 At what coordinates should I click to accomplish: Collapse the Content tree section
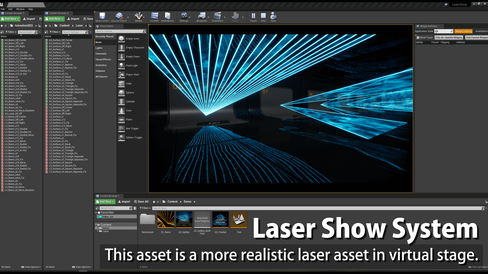[96, 225]
